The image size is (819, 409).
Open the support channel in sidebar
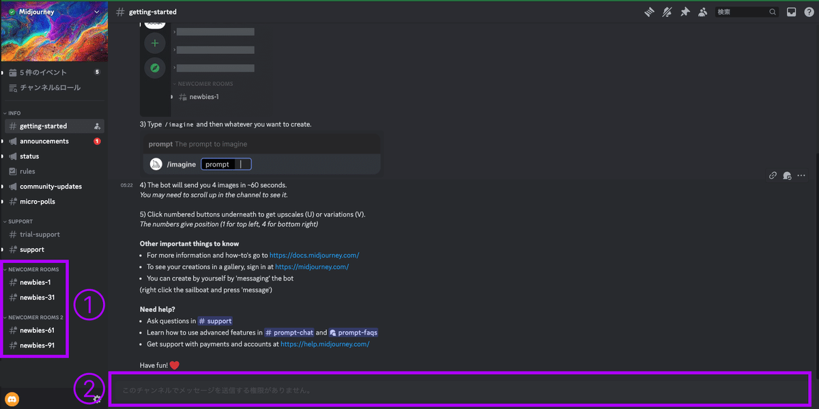click(32, 249)
